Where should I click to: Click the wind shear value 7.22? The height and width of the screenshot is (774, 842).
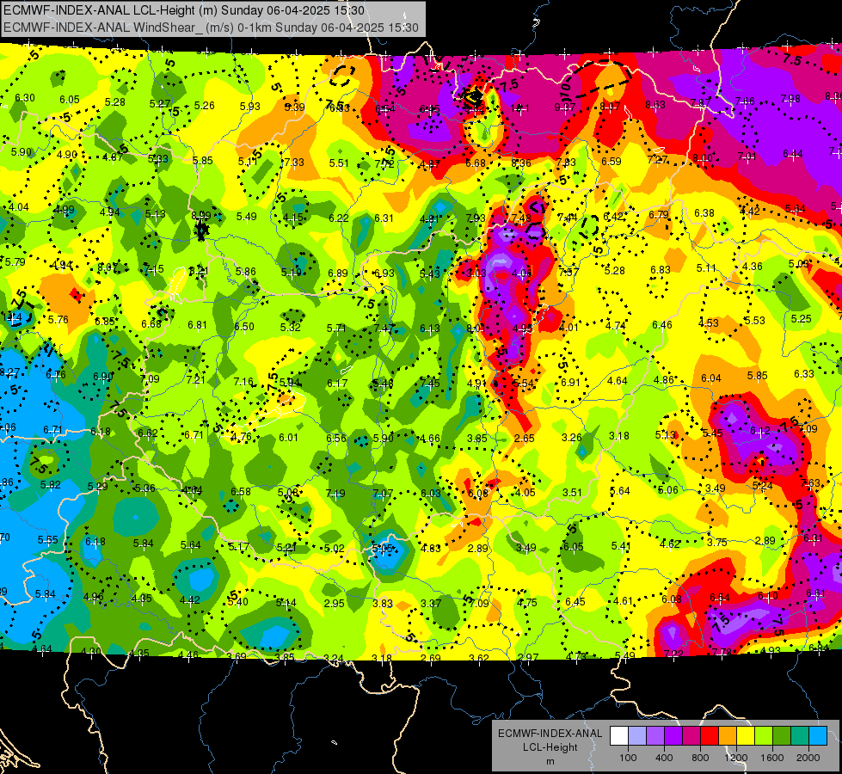tap(673, 654)
